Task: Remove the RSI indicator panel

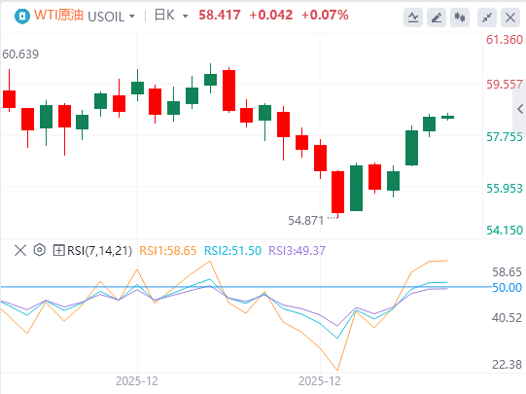Action: coord(20,250)
